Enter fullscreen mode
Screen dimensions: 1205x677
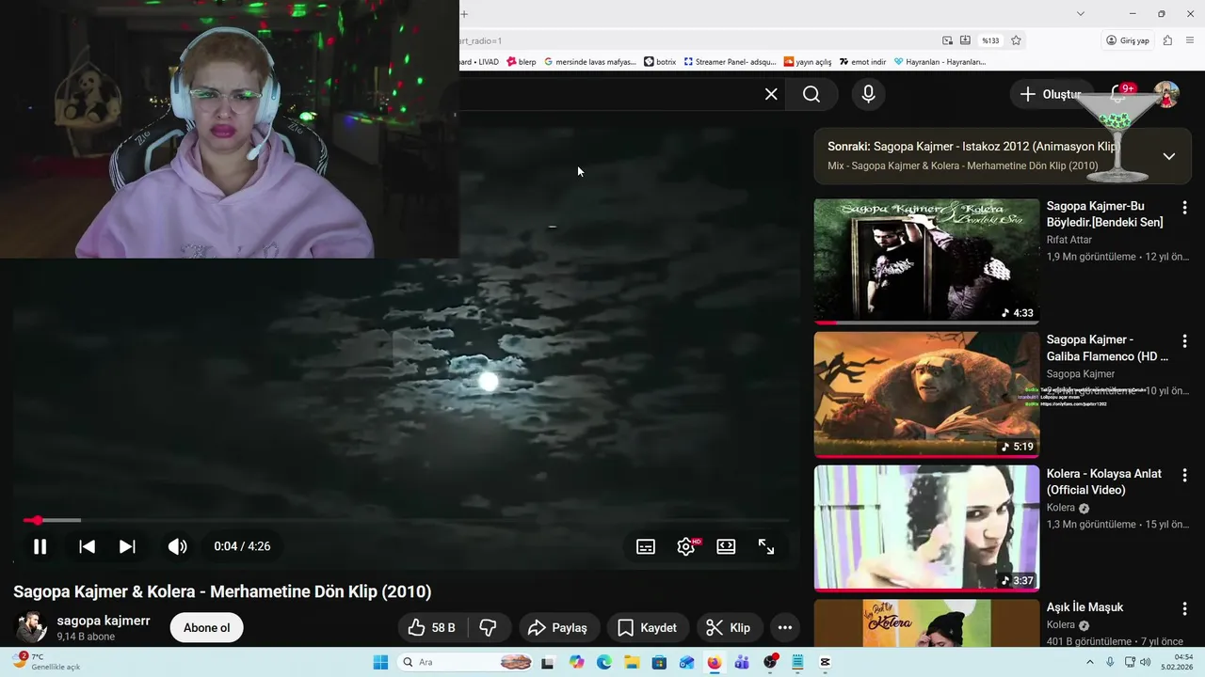(766, 546)
